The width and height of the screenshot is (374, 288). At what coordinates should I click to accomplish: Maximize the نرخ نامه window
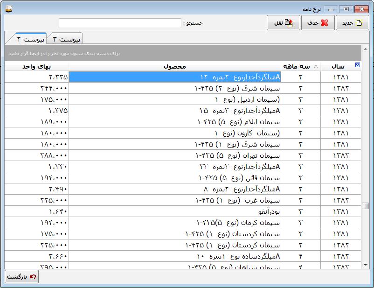346,9
